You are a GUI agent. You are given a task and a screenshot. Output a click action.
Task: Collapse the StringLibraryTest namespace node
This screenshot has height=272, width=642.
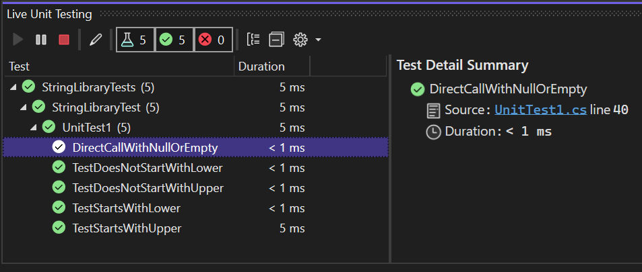pos(24,107)
